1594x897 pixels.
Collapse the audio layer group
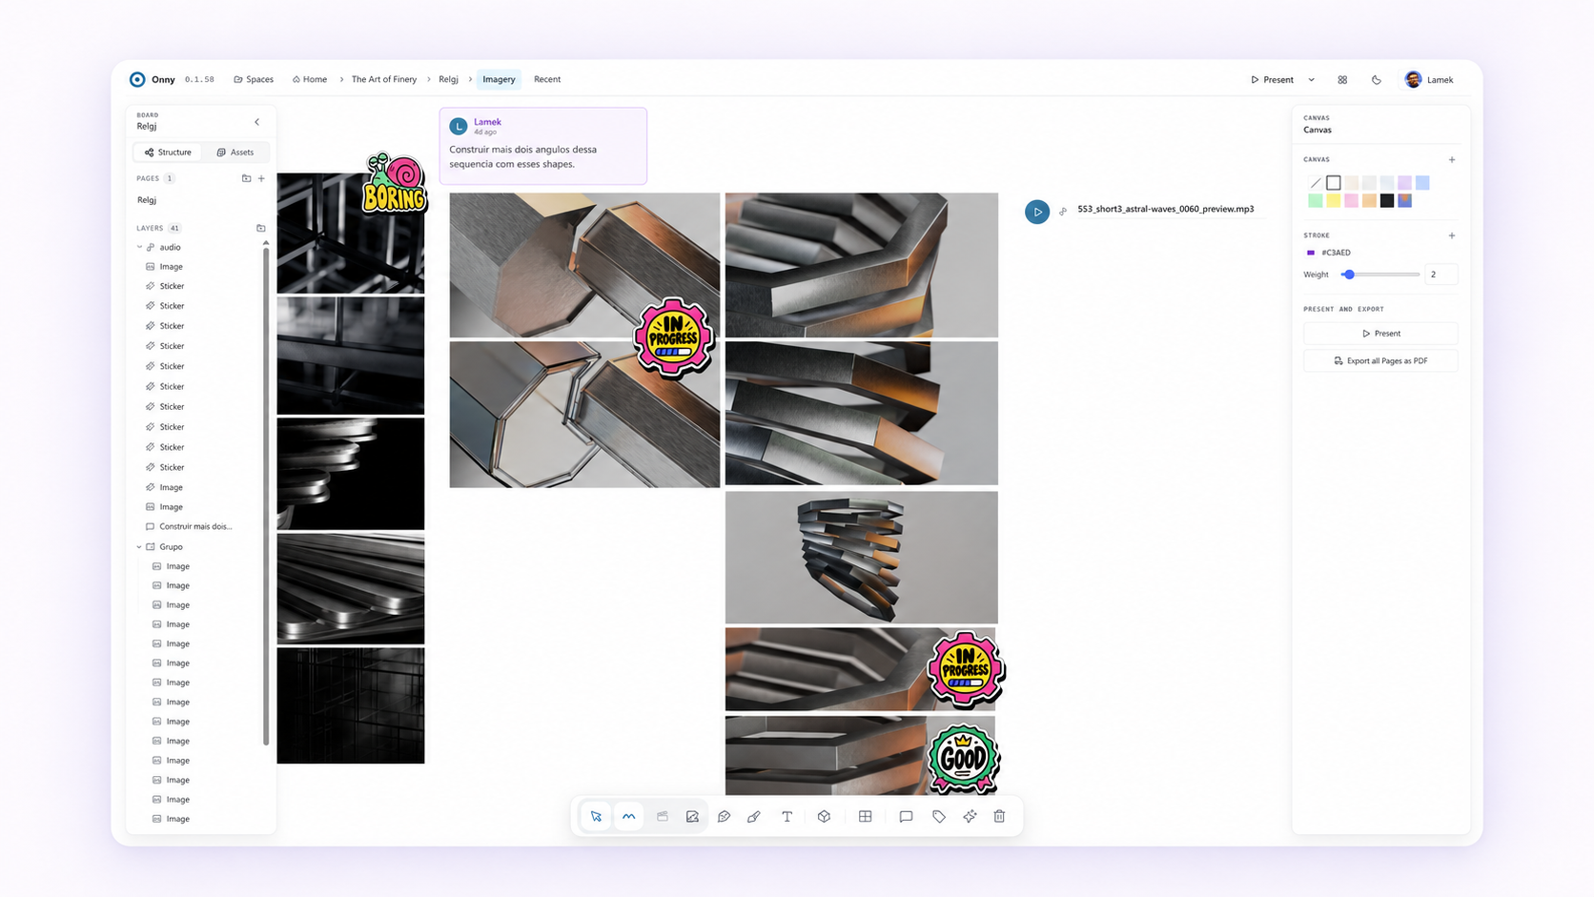(139, 247)
